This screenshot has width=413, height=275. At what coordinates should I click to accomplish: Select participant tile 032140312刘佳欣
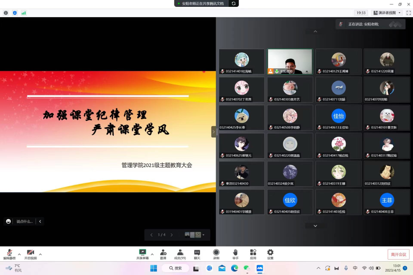point(387,174)
